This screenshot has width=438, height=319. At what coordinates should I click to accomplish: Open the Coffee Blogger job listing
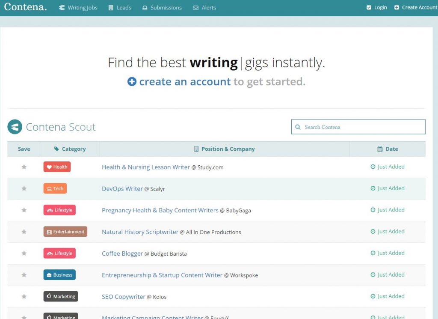(x=122, y=253)
